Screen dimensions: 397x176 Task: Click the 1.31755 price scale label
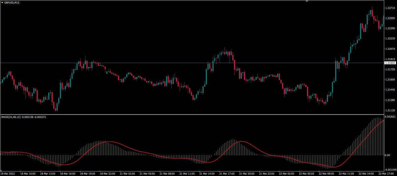[x=390, y=69]
